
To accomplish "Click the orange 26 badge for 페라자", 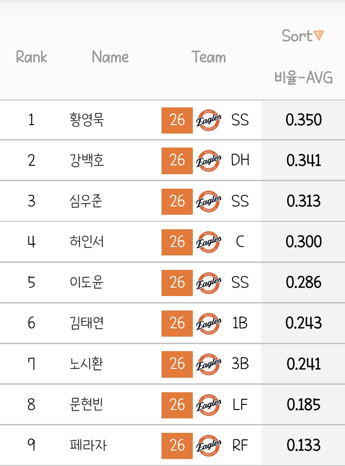I will (177, 446).
